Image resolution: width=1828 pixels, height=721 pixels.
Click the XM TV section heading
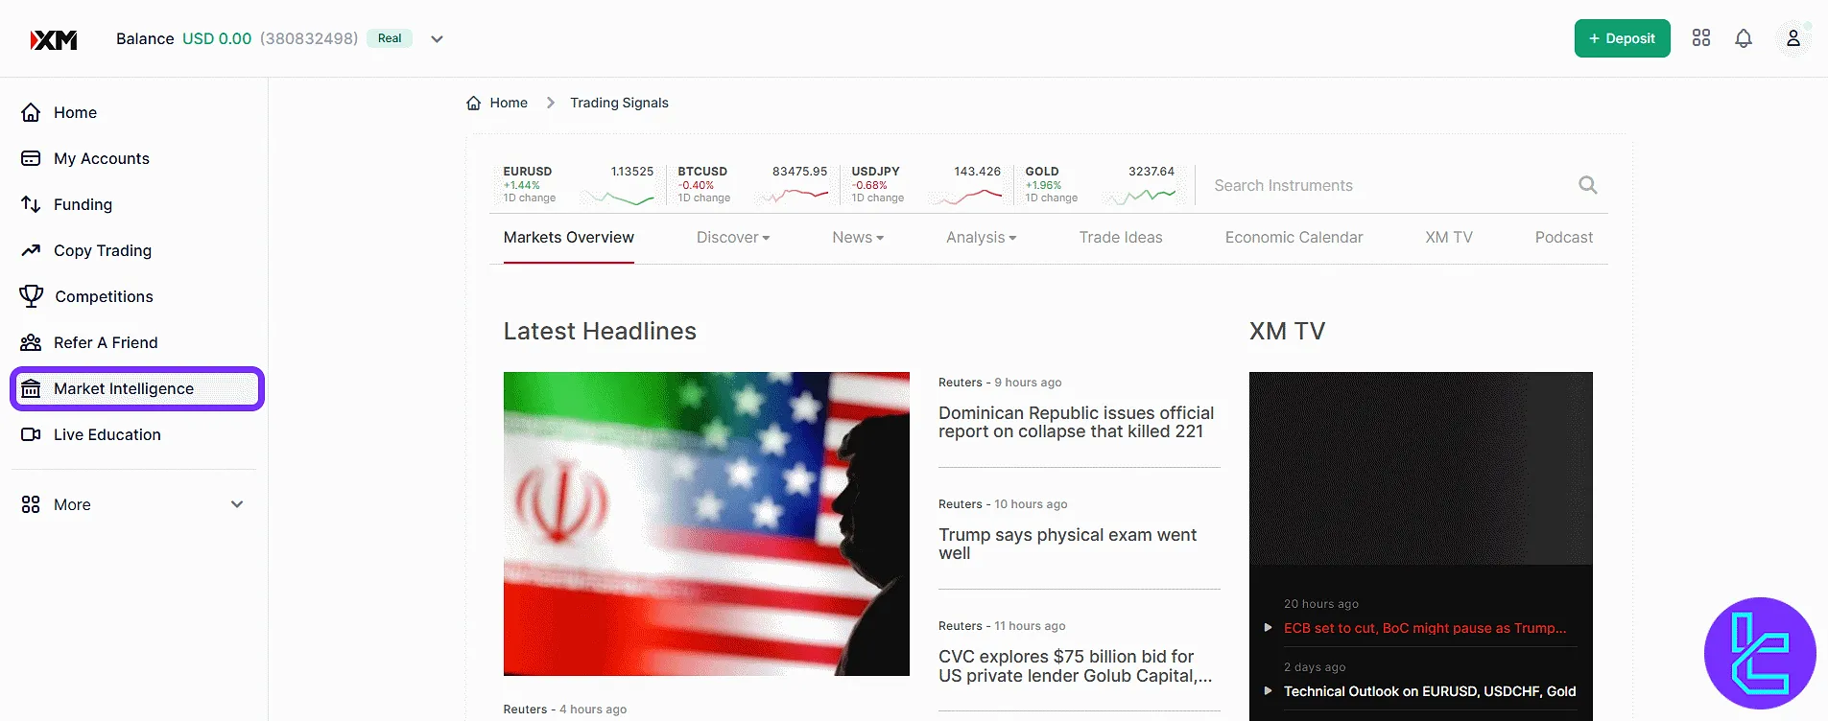[x=1287, y=331]
